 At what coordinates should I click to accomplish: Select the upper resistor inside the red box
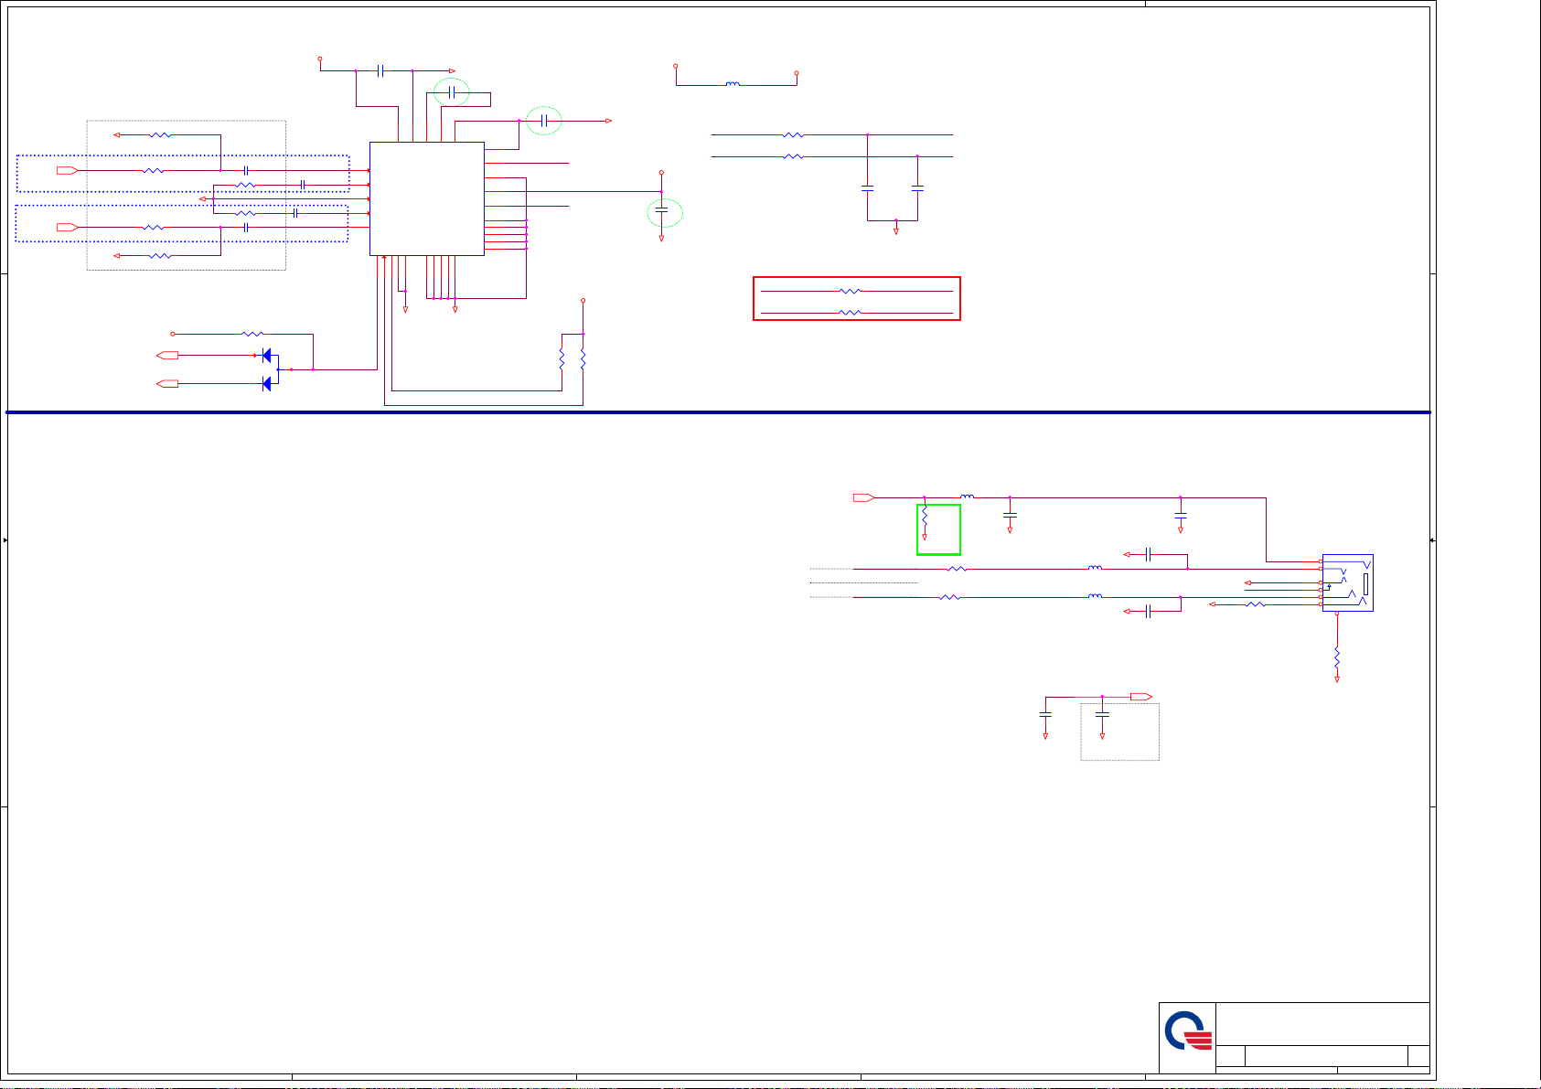click(x=851, y=291)
